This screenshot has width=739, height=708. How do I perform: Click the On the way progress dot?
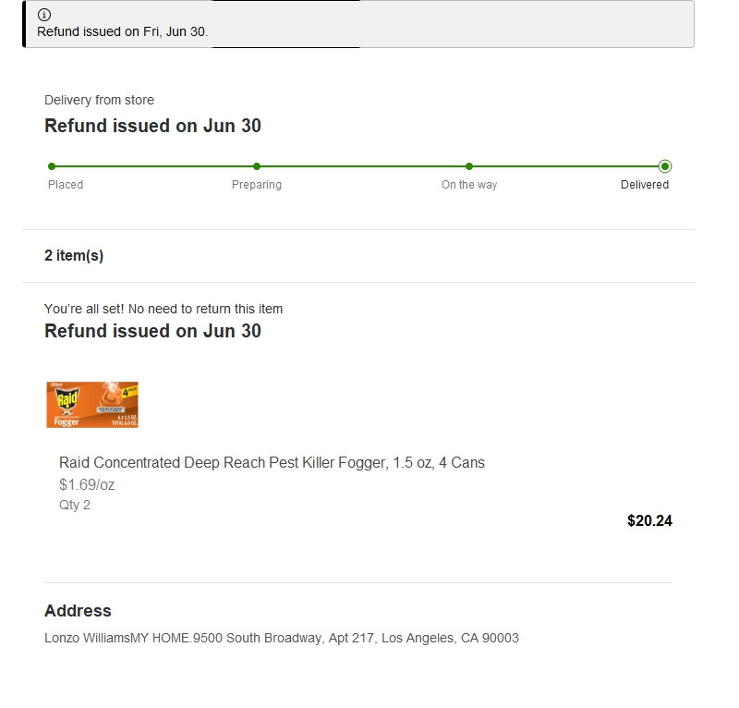(x=469, y=166)
